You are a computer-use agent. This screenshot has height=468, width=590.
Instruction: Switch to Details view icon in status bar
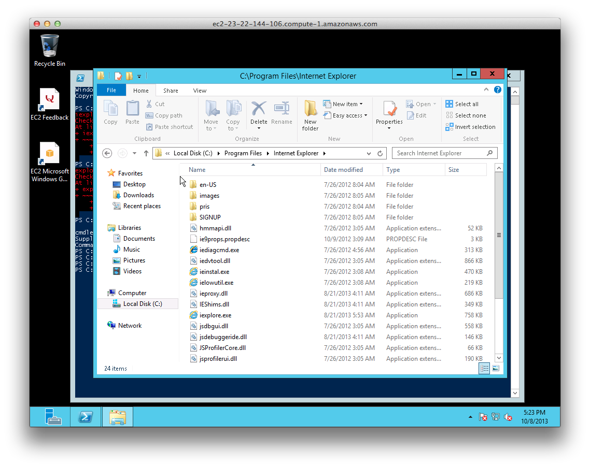click(484, 368)
